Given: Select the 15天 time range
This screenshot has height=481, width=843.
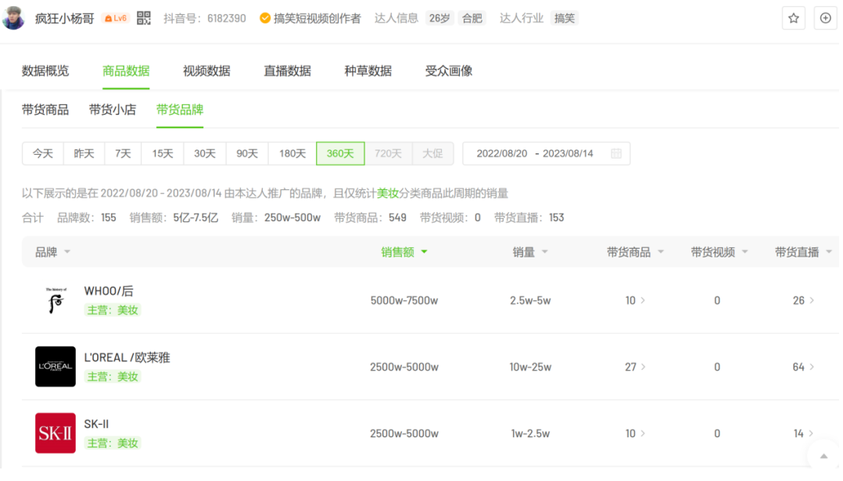Looking at the screenshot, I should [x=163, y=154].
